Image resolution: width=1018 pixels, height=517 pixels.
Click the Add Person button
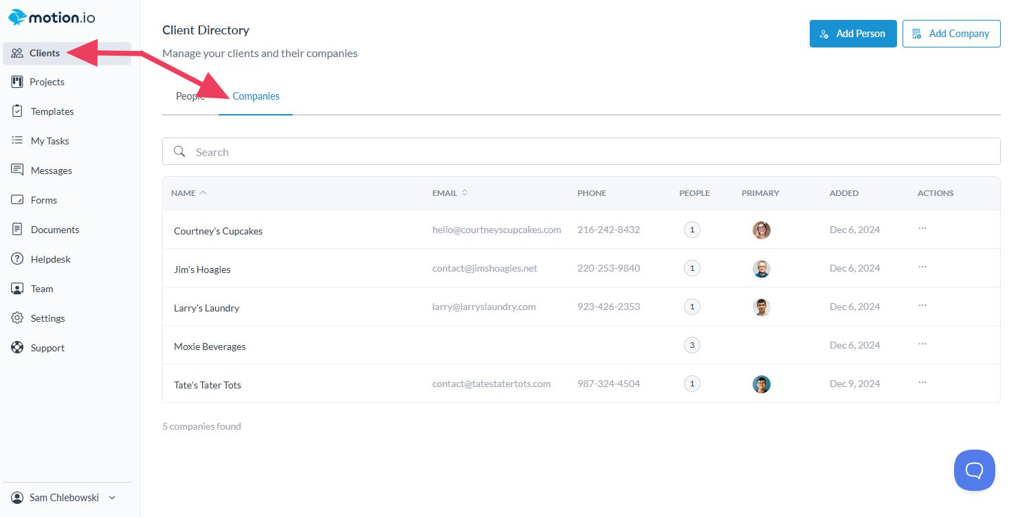click(852, 34)
